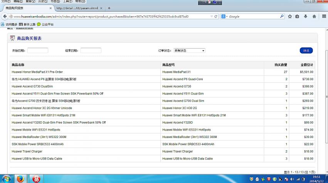The height and width of the screenshot is (183, 328).
Task: Open the 文件 menu
Action: [x=6, y=1]
